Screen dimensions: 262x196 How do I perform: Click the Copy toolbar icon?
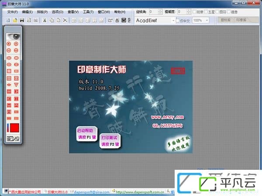coord(52,21)
